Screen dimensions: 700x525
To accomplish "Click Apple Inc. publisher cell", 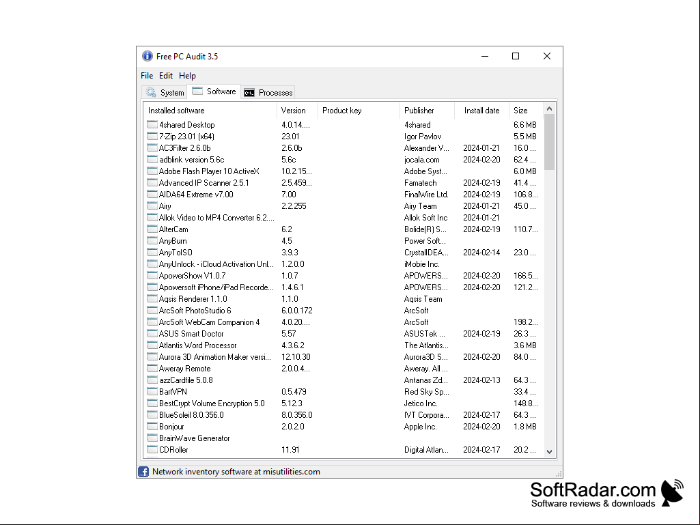I will pos(420,426).
